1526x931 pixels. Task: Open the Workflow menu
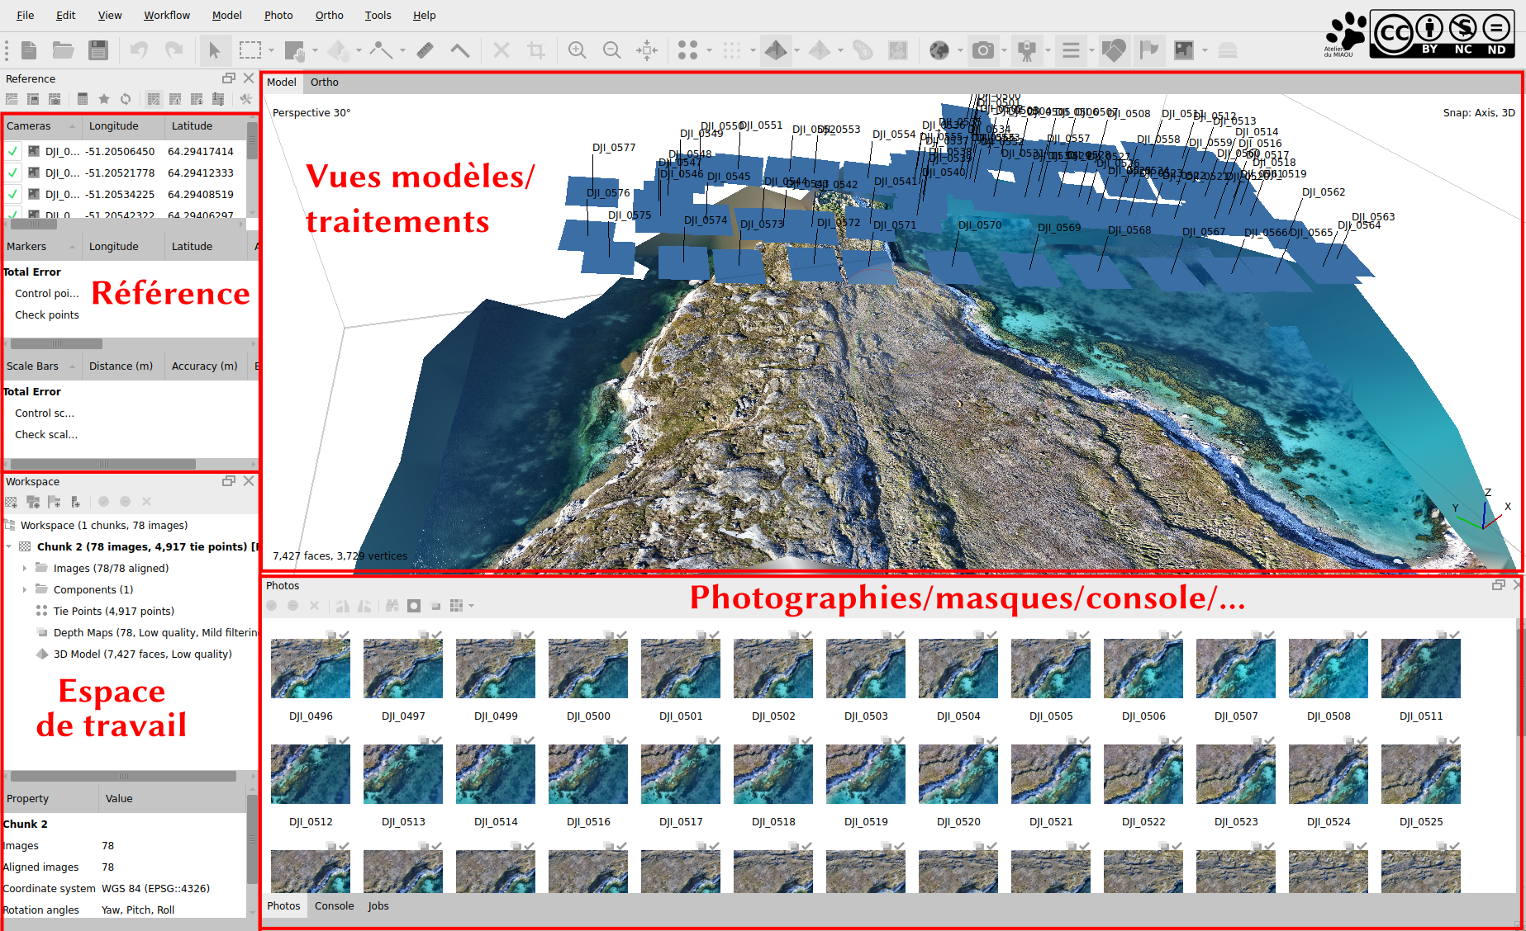167,15
